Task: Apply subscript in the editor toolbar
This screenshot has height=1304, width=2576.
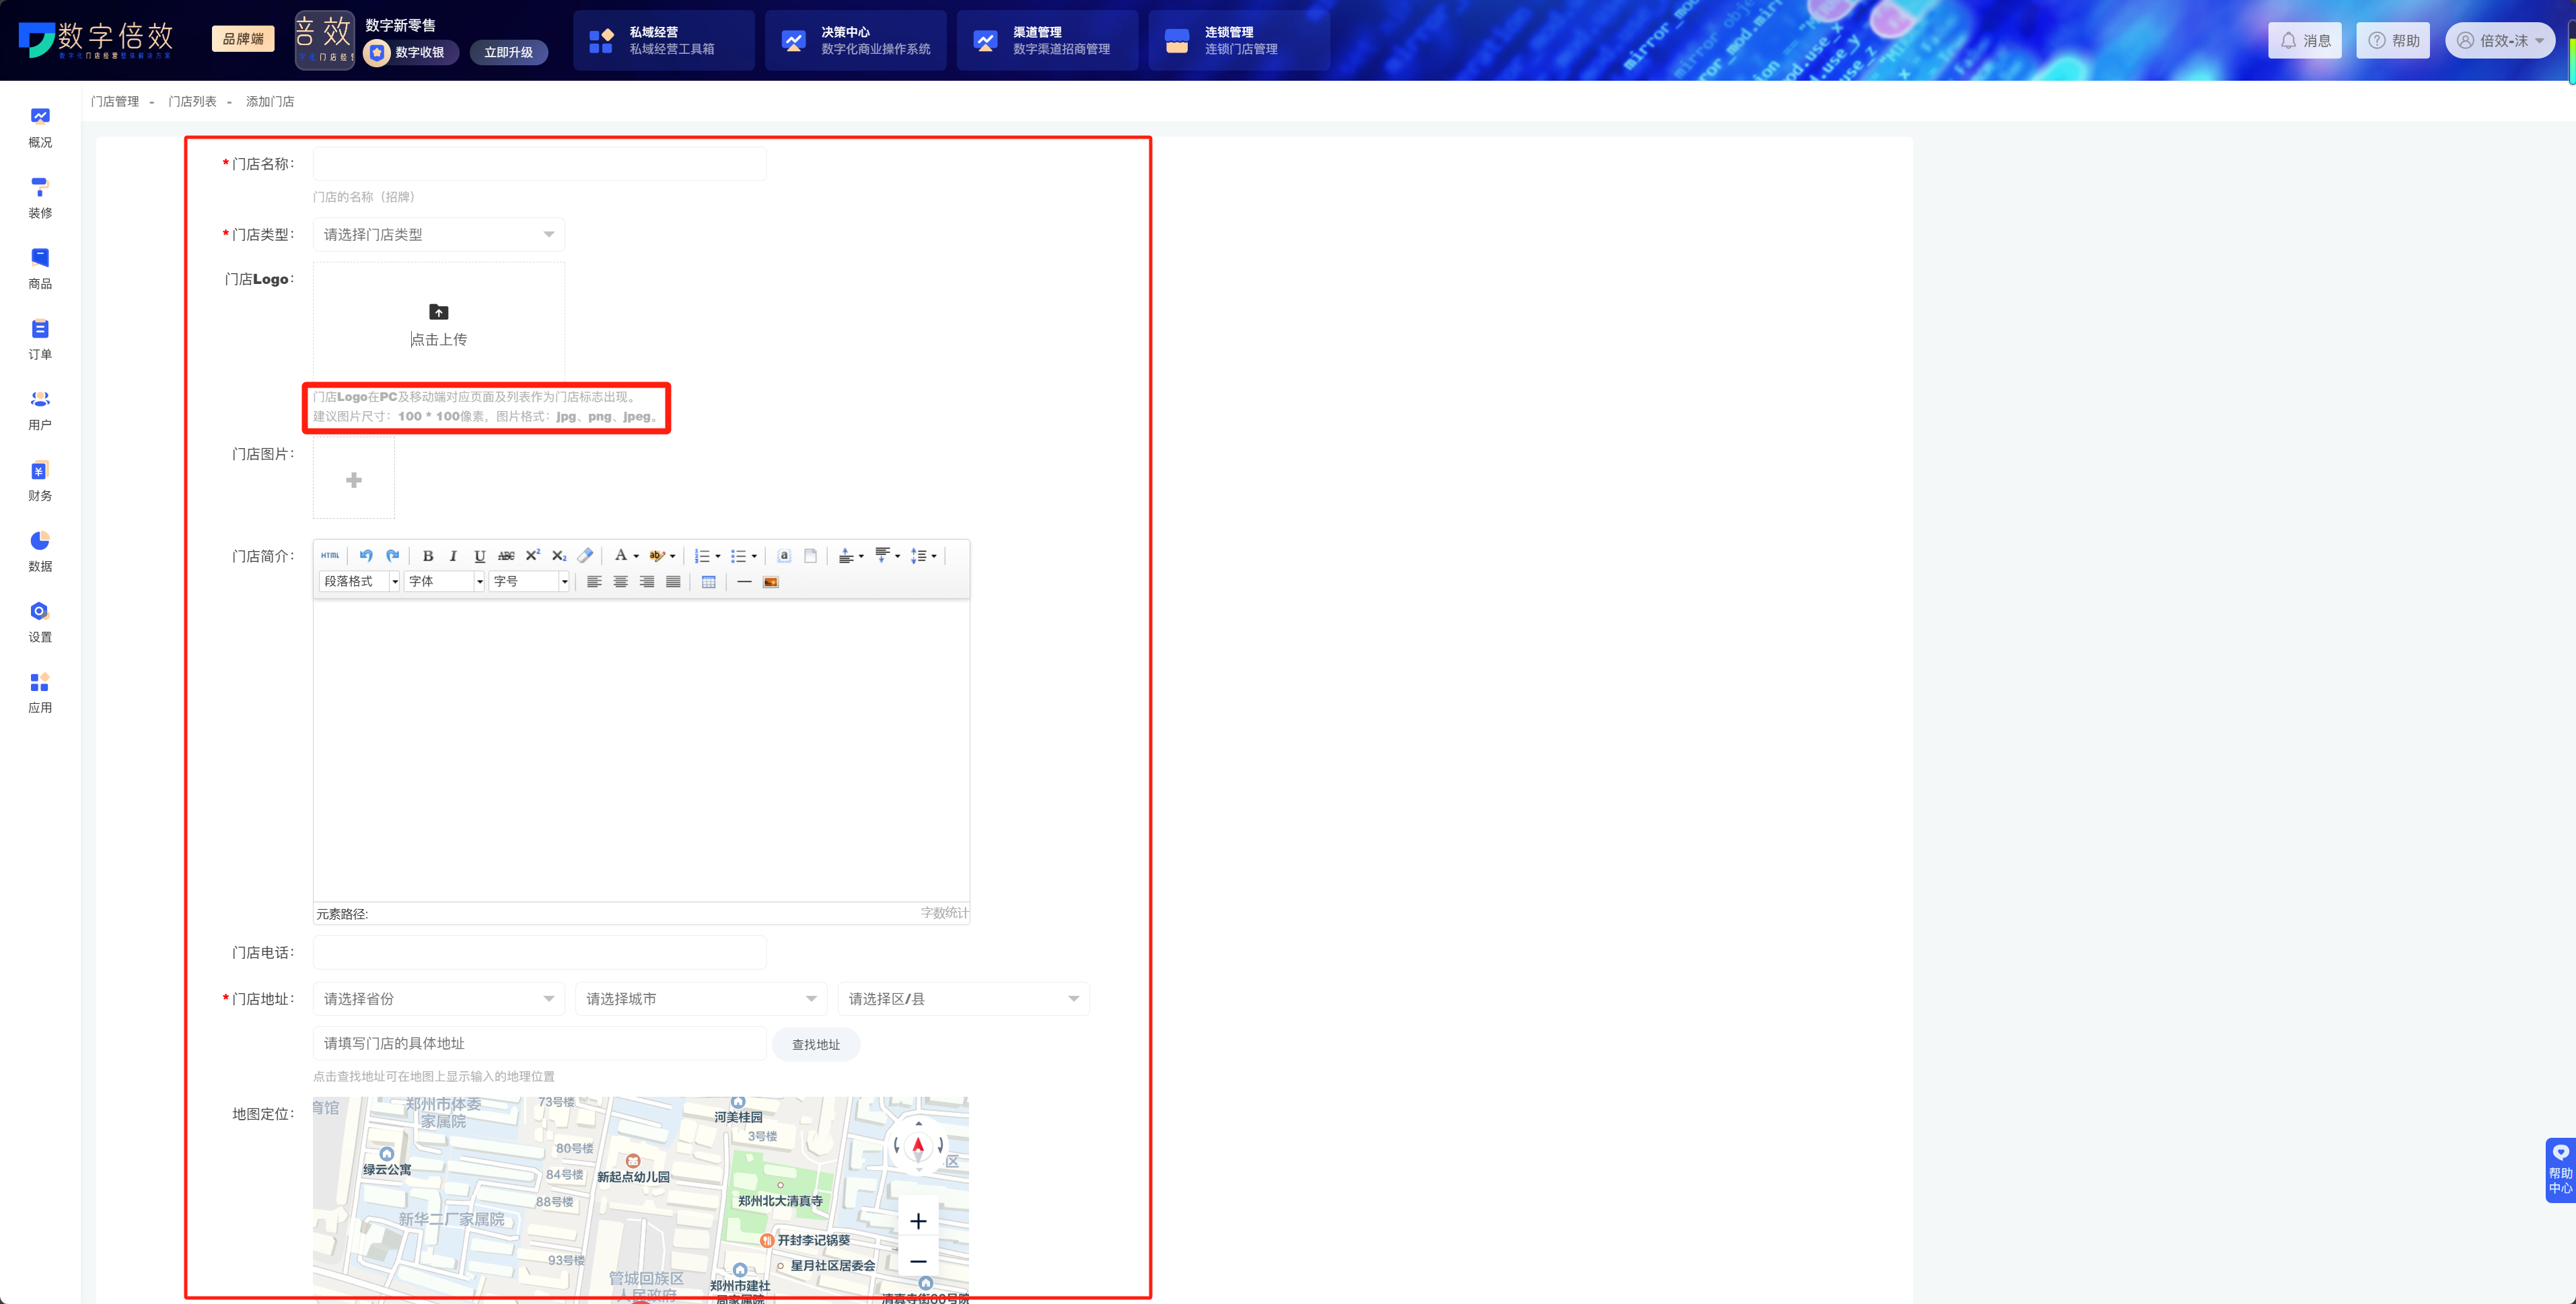Action: coord(559,555)
